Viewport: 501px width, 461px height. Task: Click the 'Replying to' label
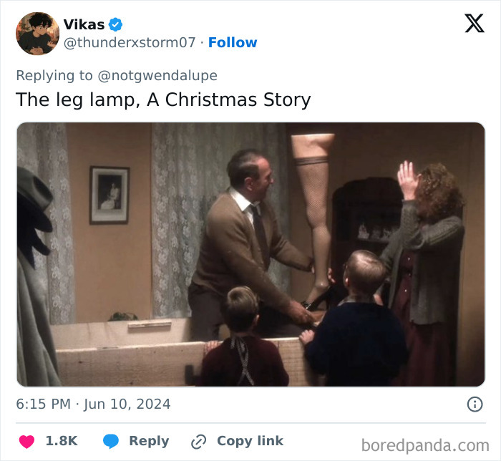click(x=54, y=75)
